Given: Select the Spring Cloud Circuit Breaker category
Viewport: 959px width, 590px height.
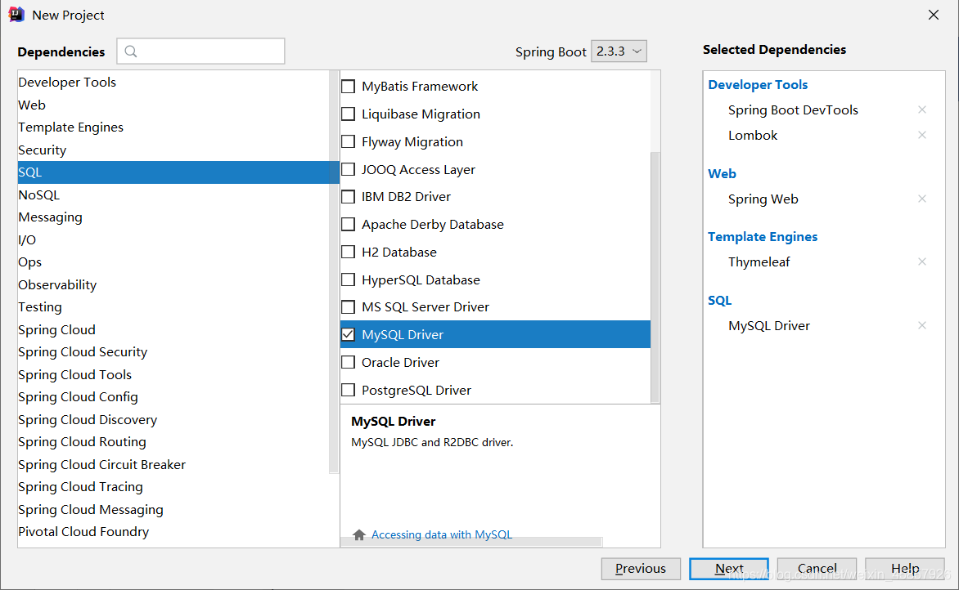Looking at the screenshot, I should click(173, 465).
